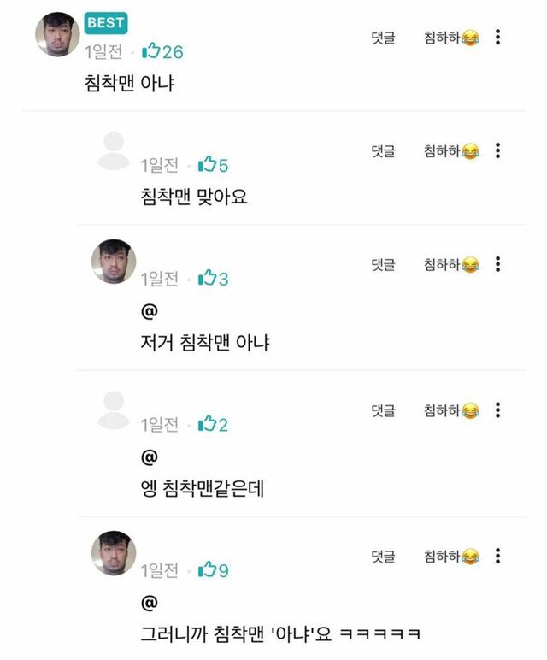The width and height of the screenshot is (547, 660).
Task: Like the top BEST comment with 26 likes
Action: pos(151,51)
